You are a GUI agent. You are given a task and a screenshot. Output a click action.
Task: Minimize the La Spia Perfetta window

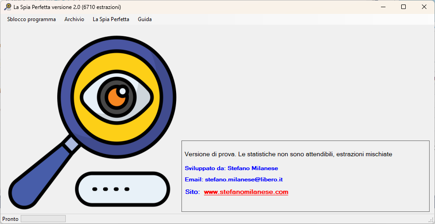383,7
